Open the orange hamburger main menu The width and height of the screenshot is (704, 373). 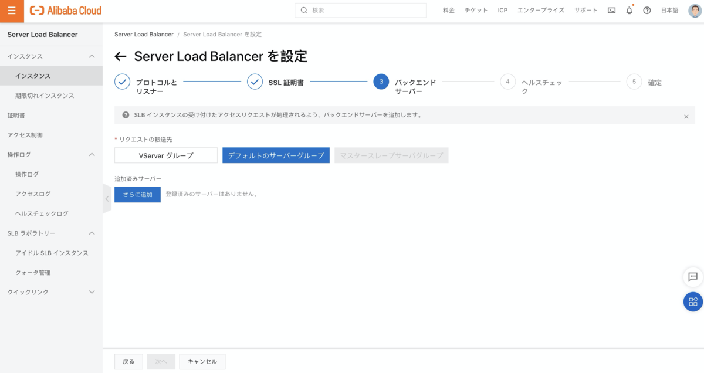(x=12, y=11)
